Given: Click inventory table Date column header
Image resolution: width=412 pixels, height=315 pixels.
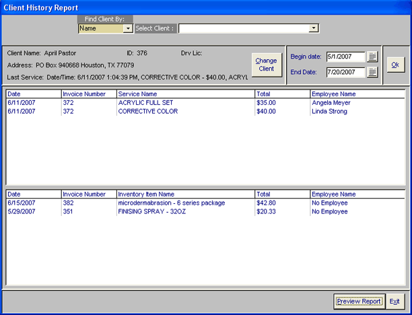Looking at the screenshot, I should [34, 194].
